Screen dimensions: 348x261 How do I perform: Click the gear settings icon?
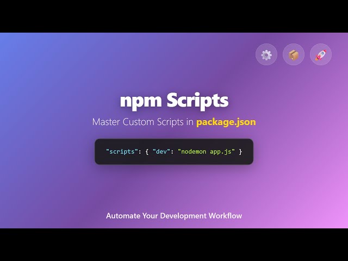coord(266,54)
